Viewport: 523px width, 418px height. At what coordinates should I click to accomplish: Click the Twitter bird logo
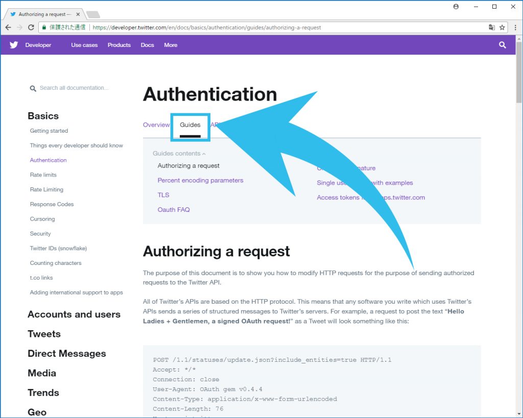pyautogui.click(x=14, y=45)
